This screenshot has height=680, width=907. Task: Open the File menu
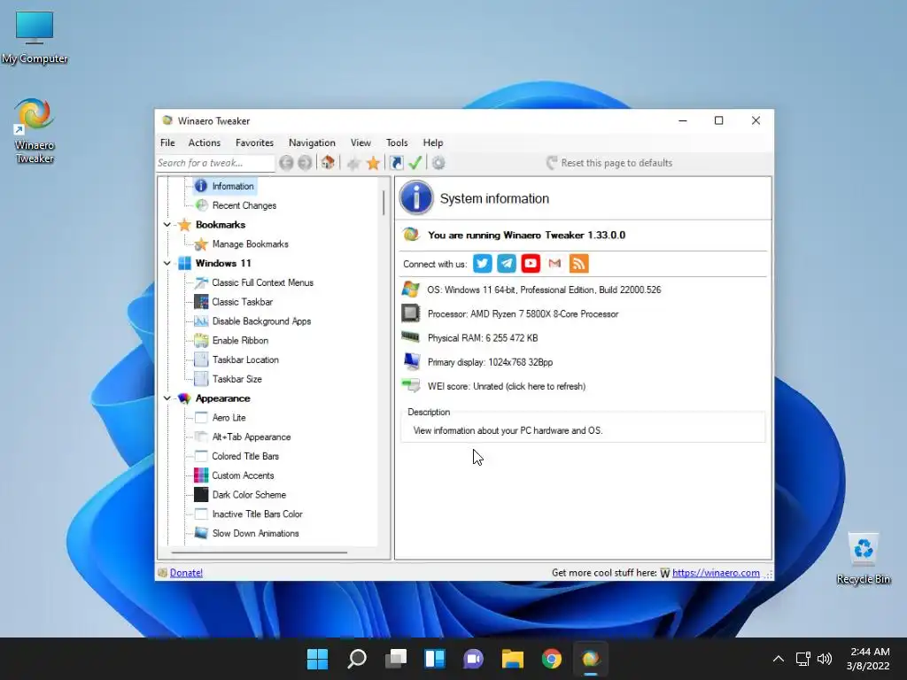point(167,143)
